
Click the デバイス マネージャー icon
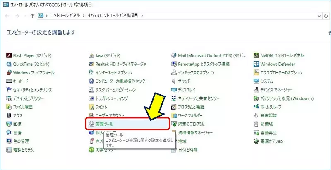[256, 90]
